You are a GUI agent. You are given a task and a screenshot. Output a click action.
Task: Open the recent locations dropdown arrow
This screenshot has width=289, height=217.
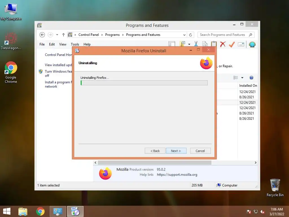click(x=57, y=35)
